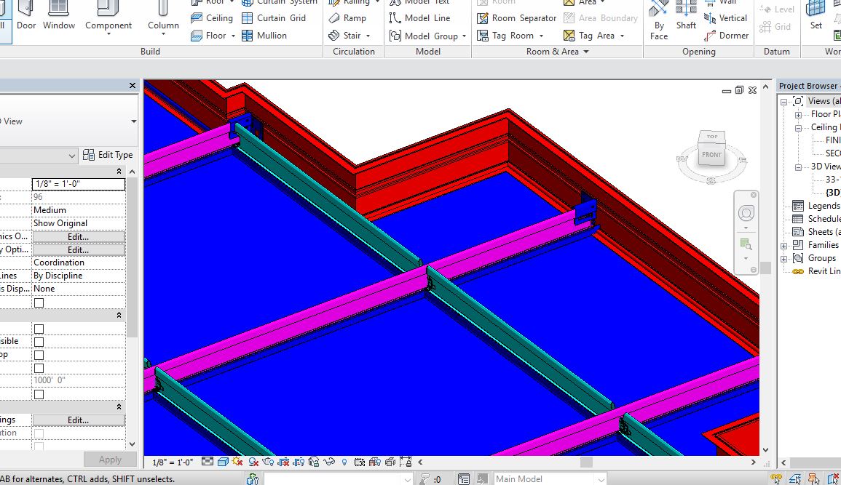
Task: Click the Room Separator tool
Action: click(516, 18)
